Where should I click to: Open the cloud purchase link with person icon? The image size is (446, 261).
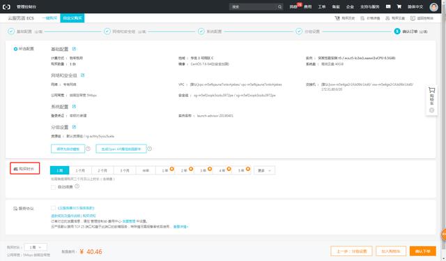coord(395,18)
